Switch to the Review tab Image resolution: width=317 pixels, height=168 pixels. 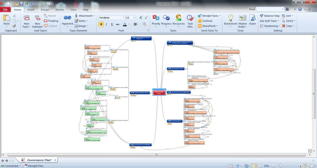click(x=60, y=10)
